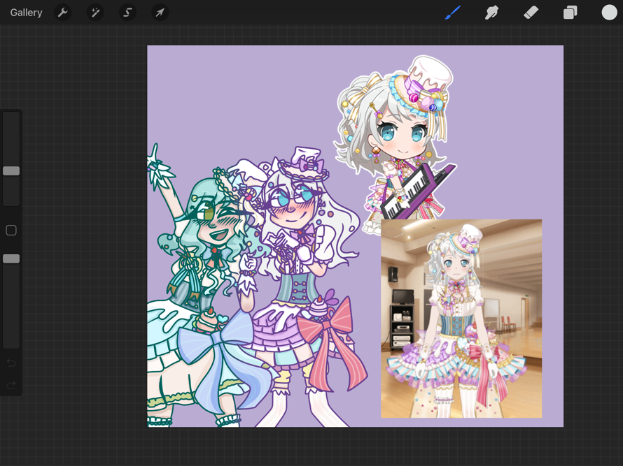623x466 pixels.
Task: Open the modify button on the left sidebar
Action: pyautogui.click(x=11, y=230)
